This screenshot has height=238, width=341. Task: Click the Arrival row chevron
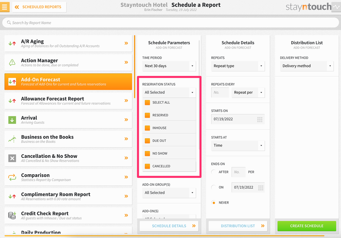[x=126, y=120]
